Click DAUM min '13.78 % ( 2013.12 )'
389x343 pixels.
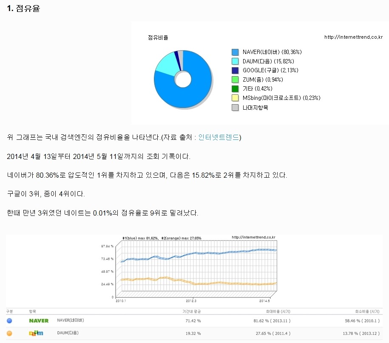[361, 334]
